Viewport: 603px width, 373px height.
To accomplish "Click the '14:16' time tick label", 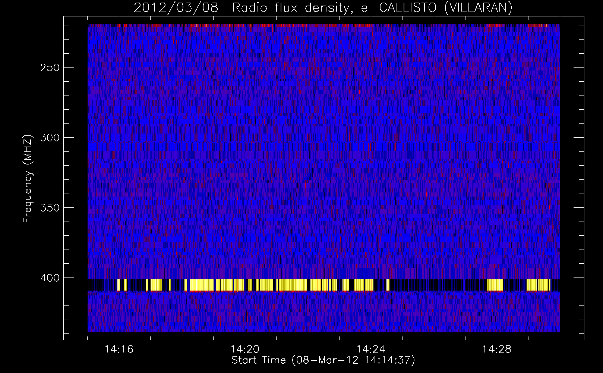I will click(x=119, y=349).
